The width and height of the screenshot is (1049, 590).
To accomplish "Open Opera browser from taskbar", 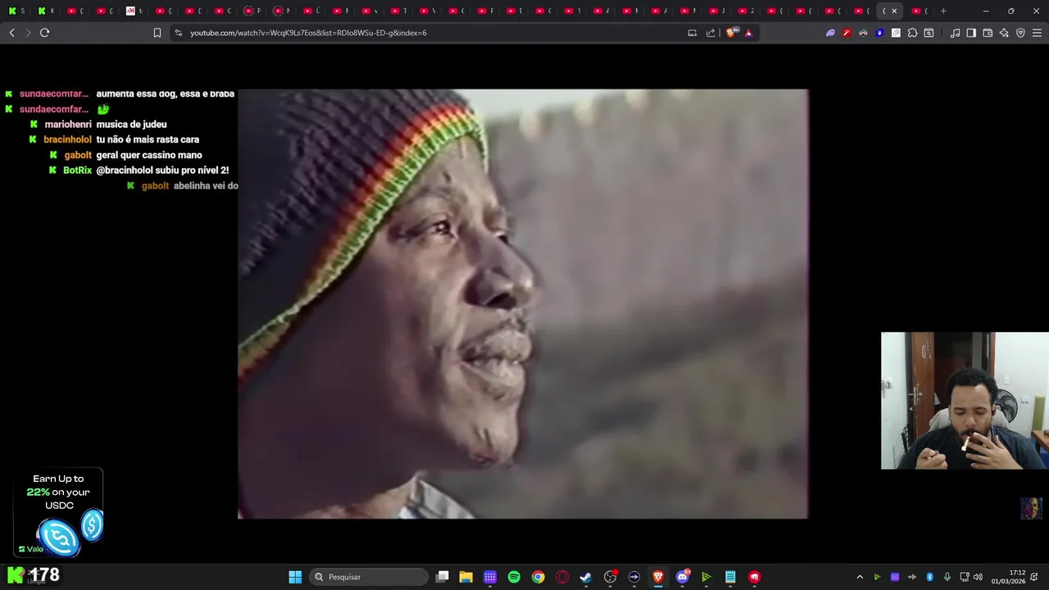I will pyautogui.click(x=562, y=577).
